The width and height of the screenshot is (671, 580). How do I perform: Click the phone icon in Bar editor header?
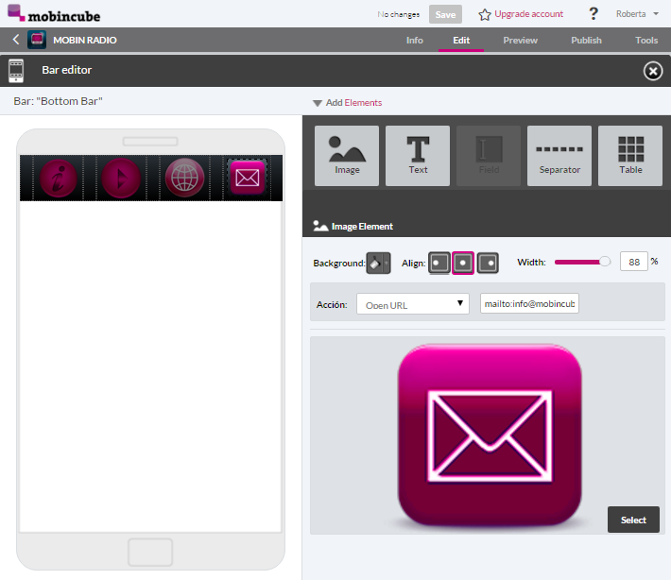click(16, 71)
